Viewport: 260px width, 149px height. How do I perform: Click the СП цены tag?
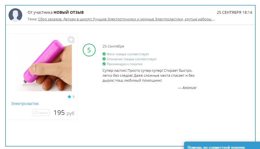click(41, 112)
